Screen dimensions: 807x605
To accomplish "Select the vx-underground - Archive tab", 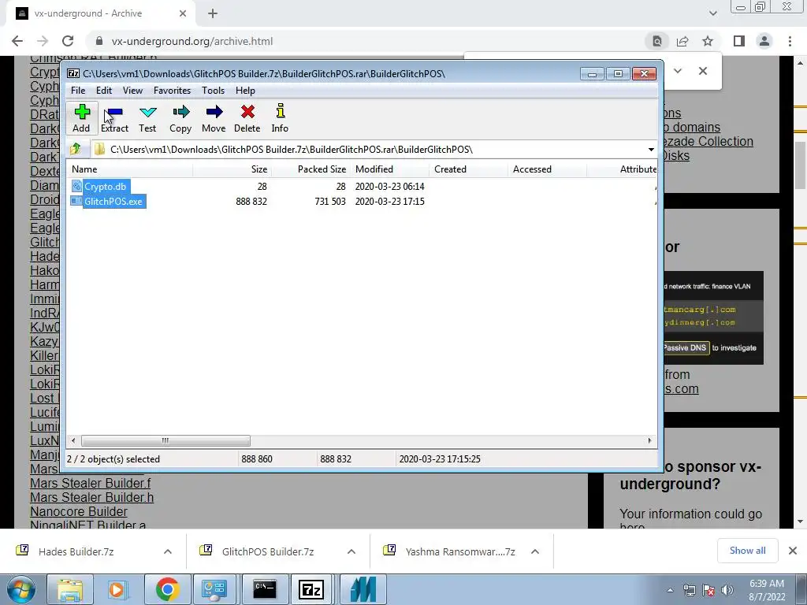I will (100, 14).
